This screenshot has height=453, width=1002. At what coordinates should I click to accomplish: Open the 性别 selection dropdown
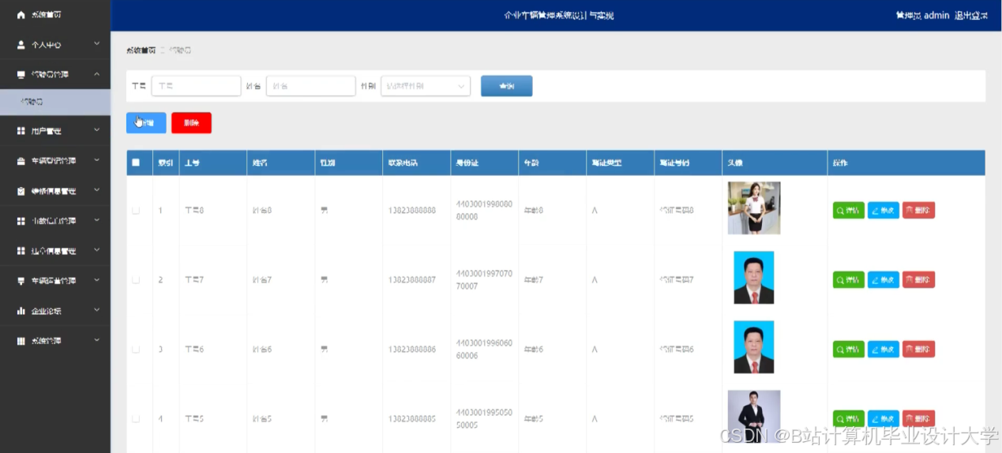(x=426, y=86)
